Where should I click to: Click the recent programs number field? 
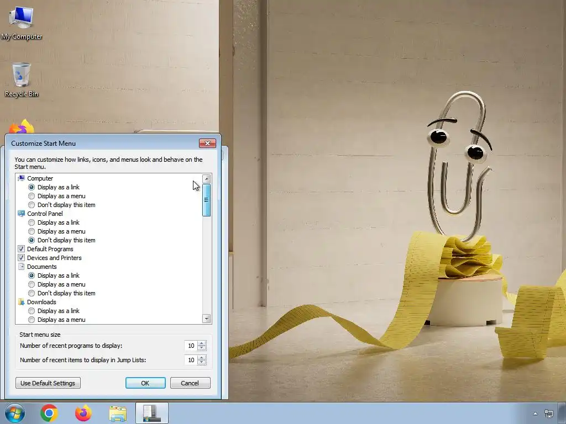click(x=191, y=346)
